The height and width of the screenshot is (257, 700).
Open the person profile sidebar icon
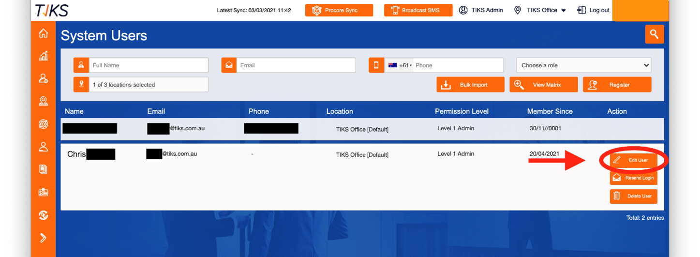tap(43, 147)
